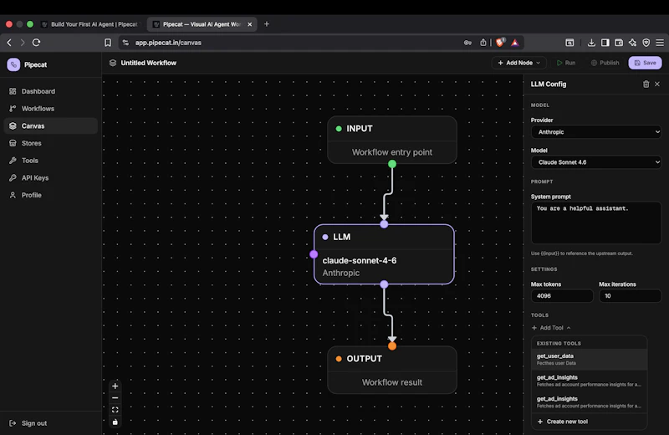The width and height of the screenshot is (669, 435).
Task: Select Canvas in the sidebar
Action: [50, 126]
